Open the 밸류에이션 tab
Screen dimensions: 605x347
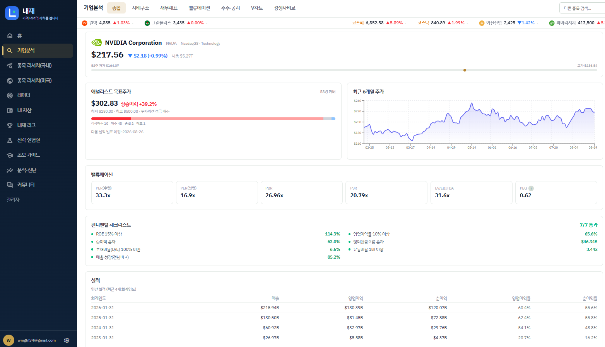tap(199, 8)
